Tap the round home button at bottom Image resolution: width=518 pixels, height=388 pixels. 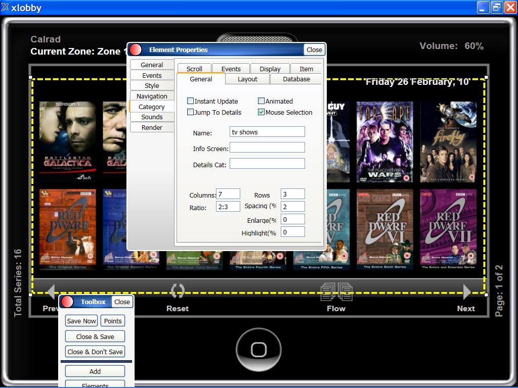point(258,350)
